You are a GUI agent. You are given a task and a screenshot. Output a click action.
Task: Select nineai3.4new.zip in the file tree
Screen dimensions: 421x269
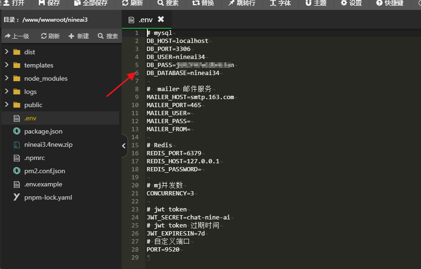(x=48, y=144)
